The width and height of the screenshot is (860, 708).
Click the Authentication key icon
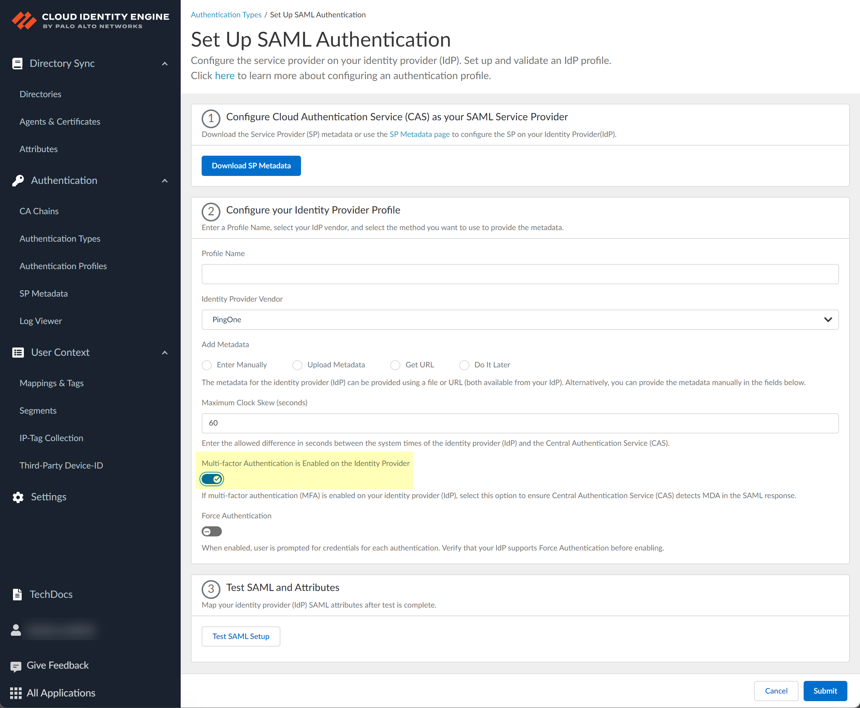tap(18, 181)
